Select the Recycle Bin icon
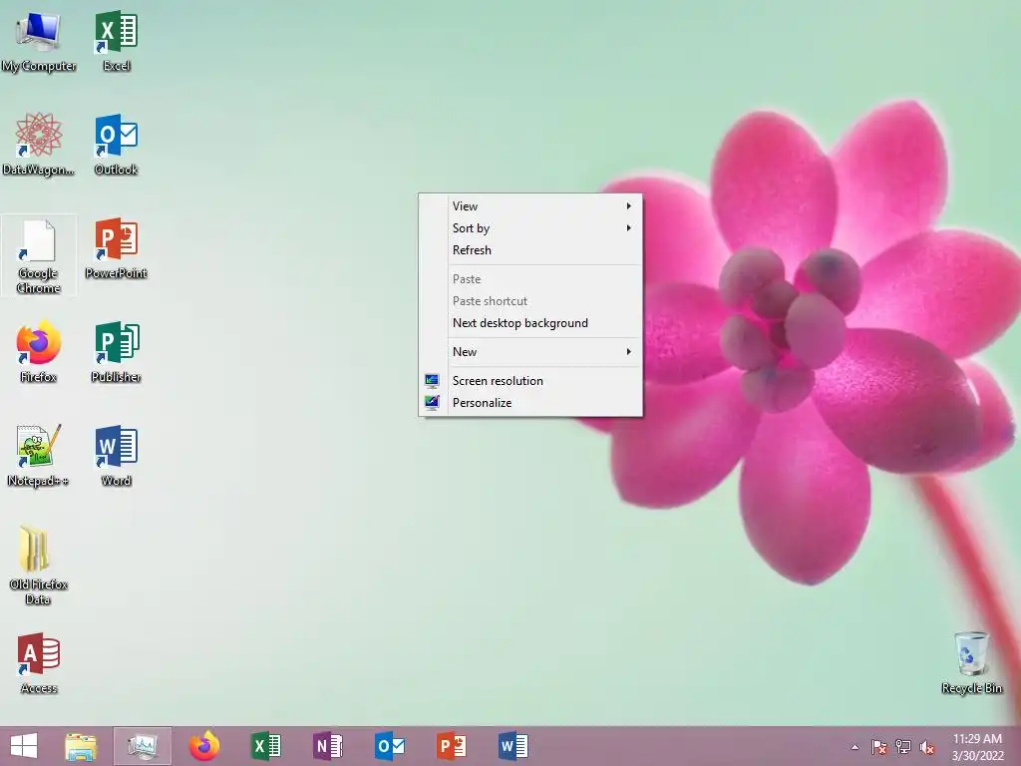Viewport: 1021px width, 766px height. [x=971, y=663]
